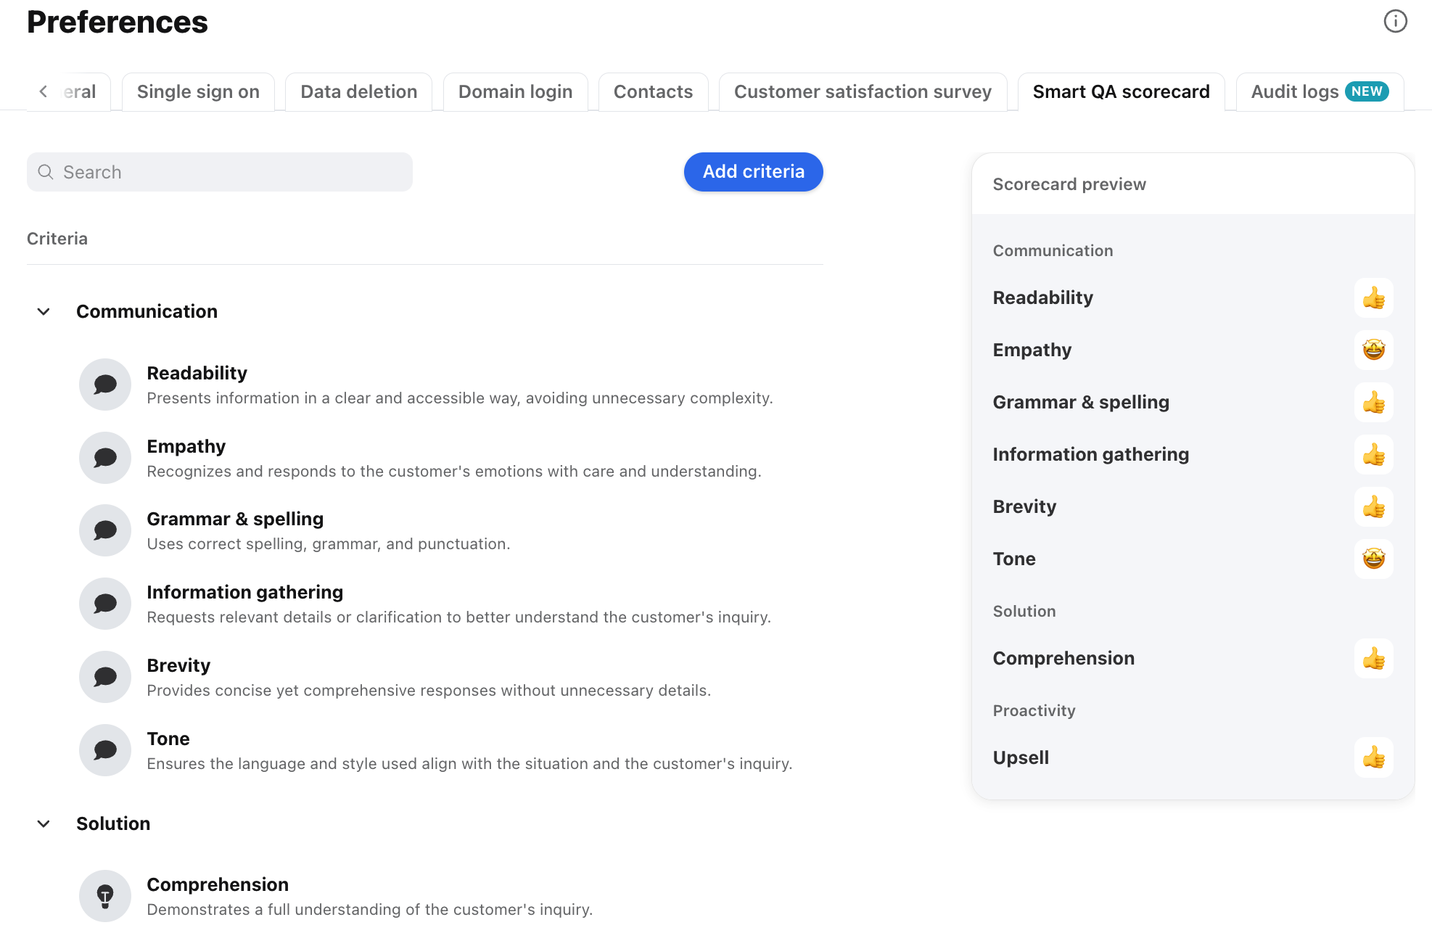Go back to previous tabs using left chevron
1432x933 pixels.
point(44,91)
